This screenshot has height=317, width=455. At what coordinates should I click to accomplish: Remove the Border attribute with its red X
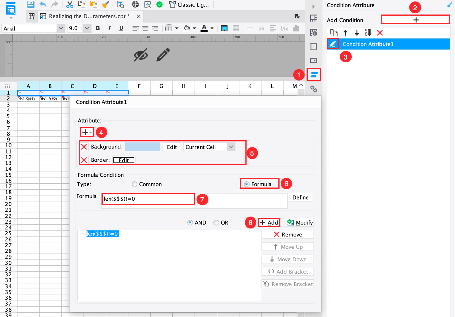tap(84, 160)
